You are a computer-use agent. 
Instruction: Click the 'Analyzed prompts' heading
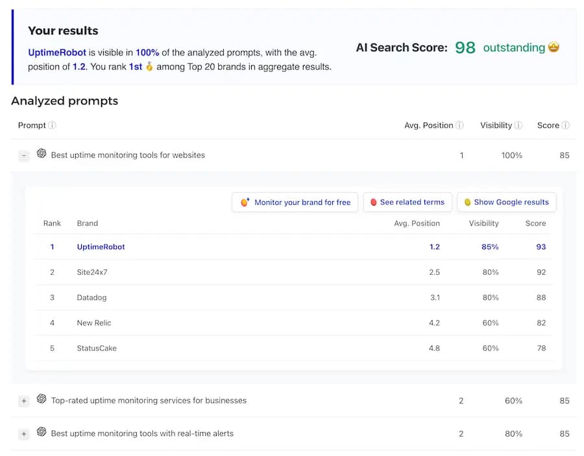(x=64, y=101)
